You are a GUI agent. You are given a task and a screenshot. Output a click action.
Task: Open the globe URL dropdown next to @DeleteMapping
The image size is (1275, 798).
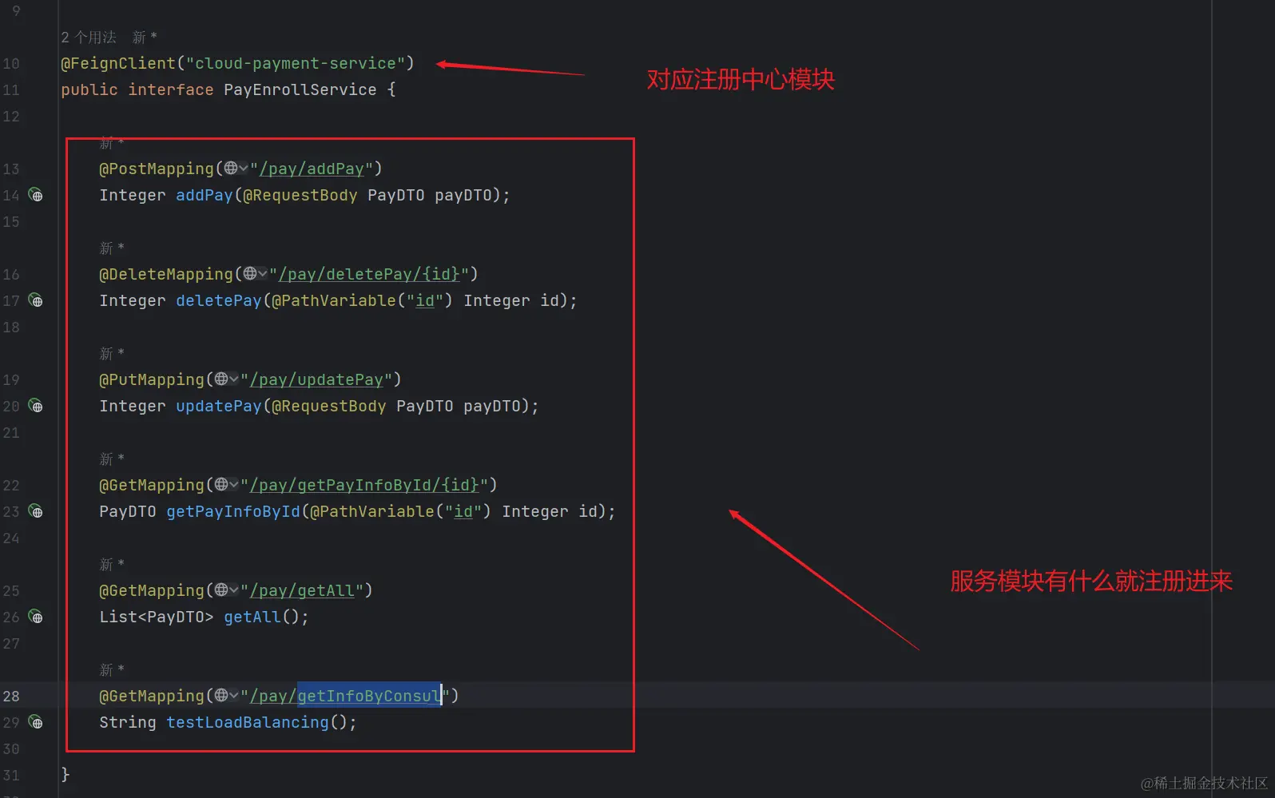pyautogui.click(x=255, y=274)
